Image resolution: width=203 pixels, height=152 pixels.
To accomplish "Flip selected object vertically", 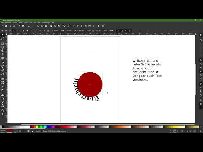I will click(x=31, y=30).
